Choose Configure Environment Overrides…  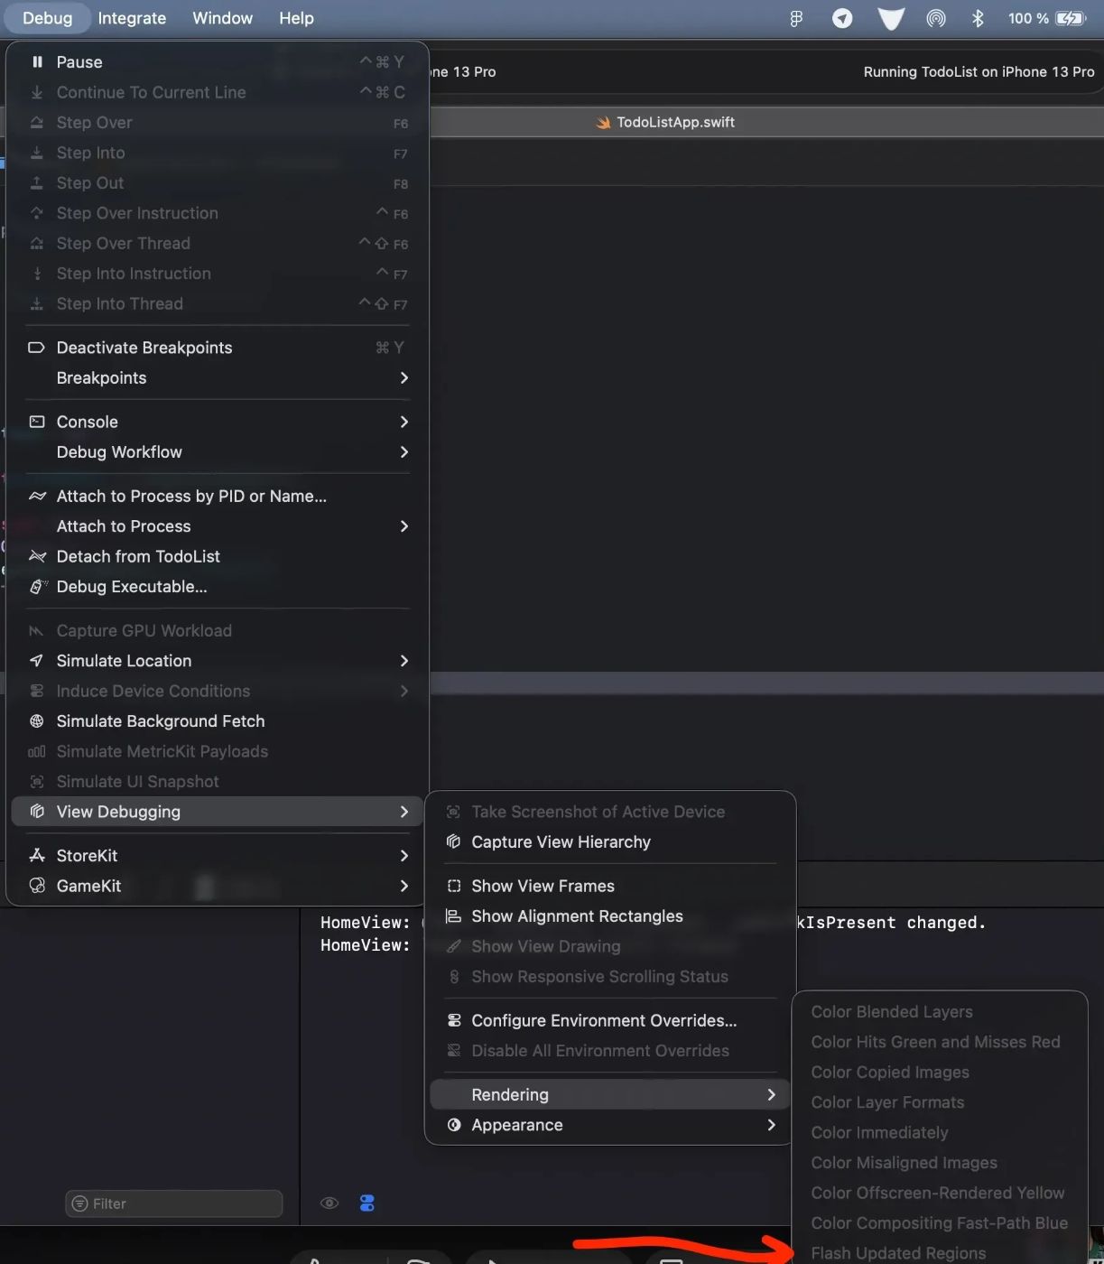click(x=603, y=1021)
